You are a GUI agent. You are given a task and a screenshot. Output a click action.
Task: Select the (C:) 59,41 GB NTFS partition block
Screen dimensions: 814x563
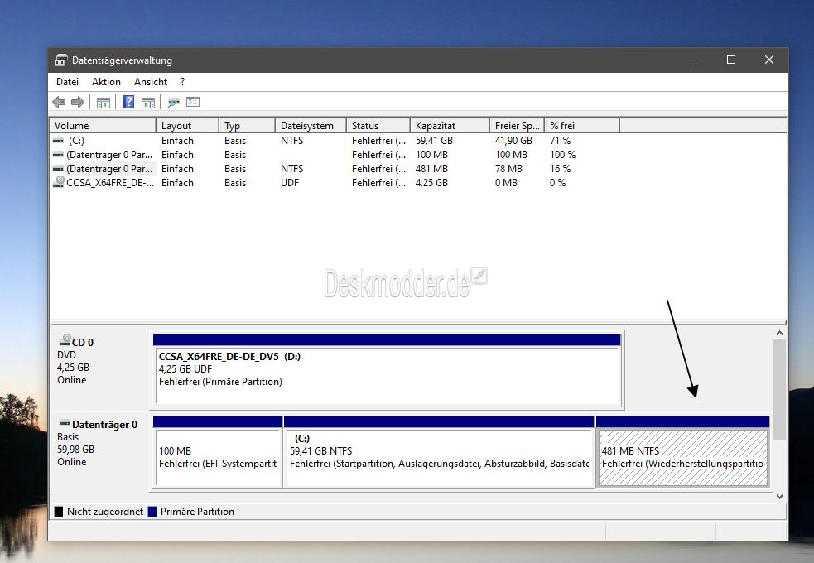439,452
